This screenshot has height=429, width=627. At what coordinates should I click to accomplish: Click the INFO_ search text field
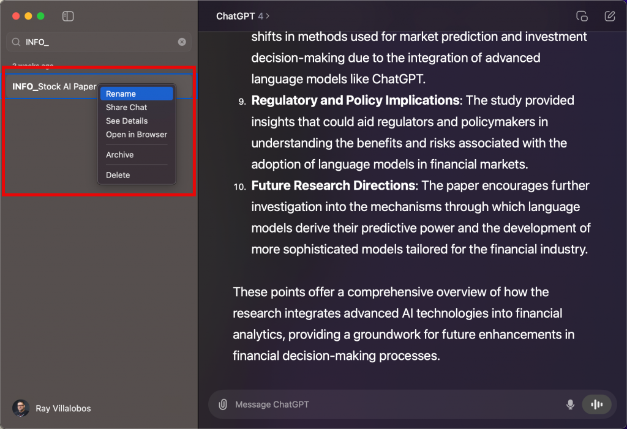(x=98, y=42)
